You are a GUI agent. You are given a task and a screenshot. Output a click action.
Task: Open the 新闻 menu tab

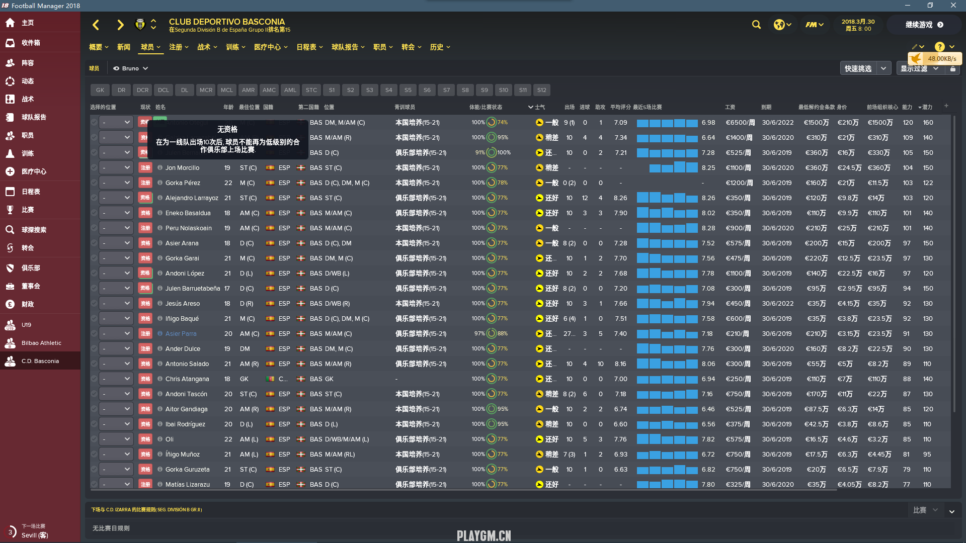click(x=124, y=47)
